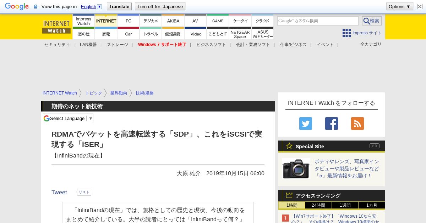Click the PR badge in Special Site

[x=375, y=146]
